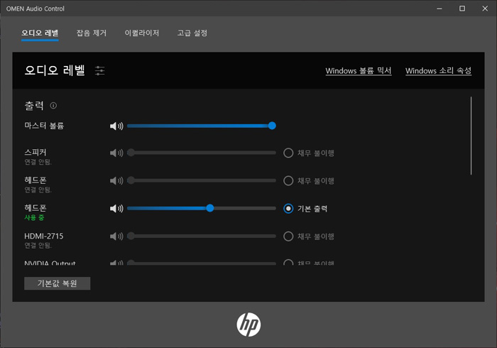Switch to the 오디오 레벨 tab
Viewport: 497px width, 348px height.
coord(40,33)
